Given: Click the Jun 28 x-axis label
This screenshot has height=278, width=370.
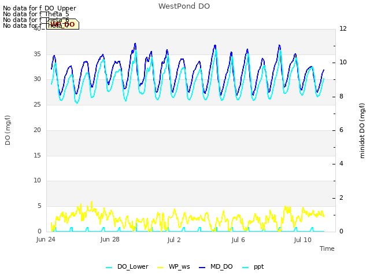Looking at the screenshot, I should [110, 239].
